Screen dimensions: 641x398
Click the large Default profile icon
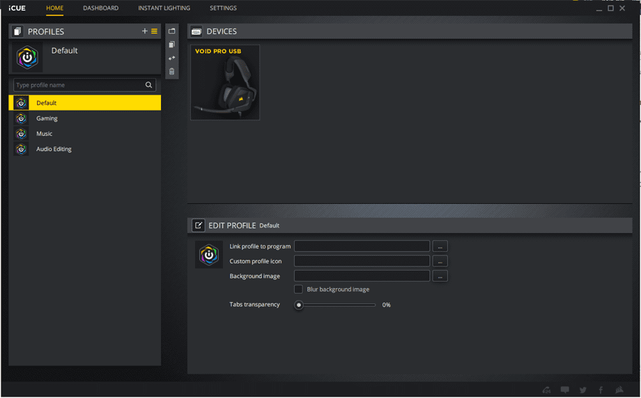tap(27, 58)
